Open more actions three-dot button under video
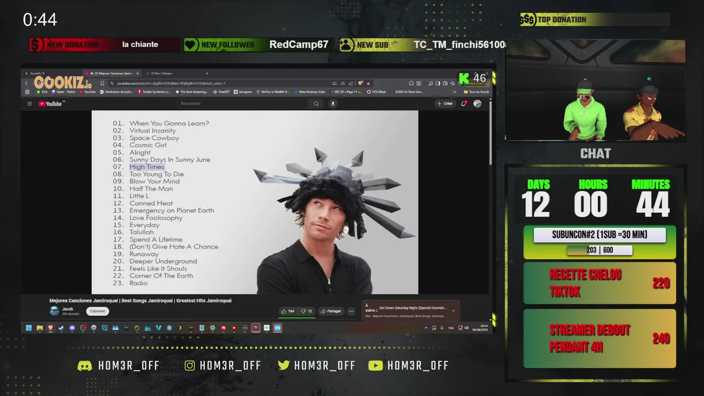704x396 pixels. click(351, 311)
